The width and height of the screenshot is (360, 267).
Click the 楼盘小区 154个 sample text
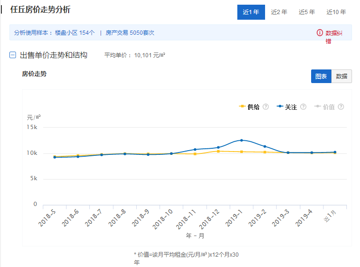[x=75, y=33]
